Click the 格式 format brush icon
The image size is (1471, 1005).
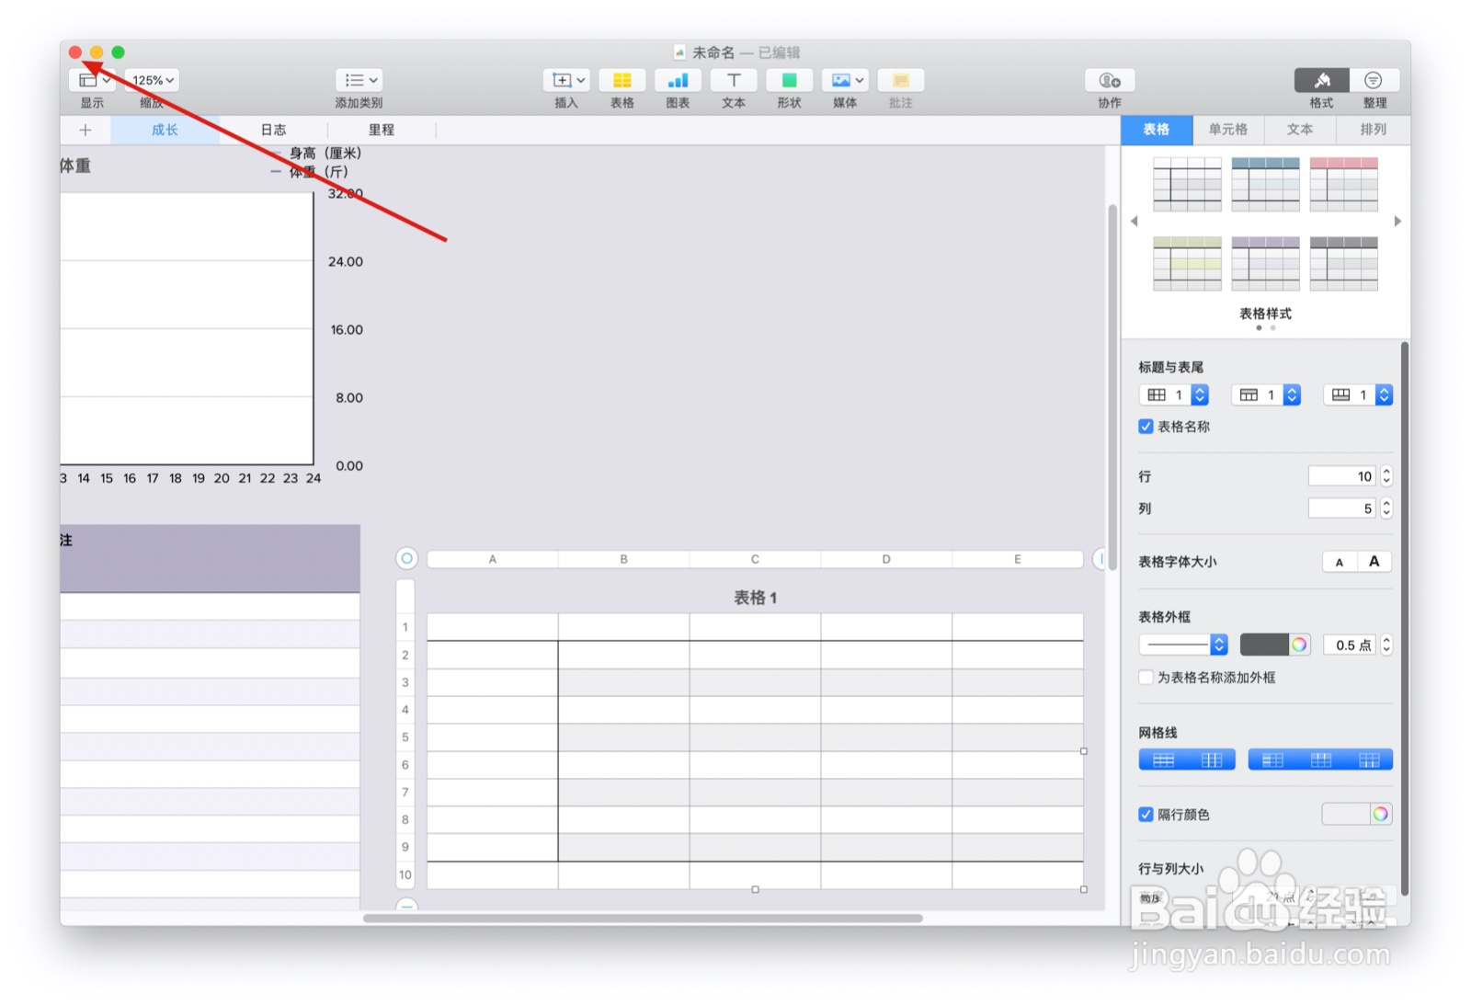[1321, 80]
